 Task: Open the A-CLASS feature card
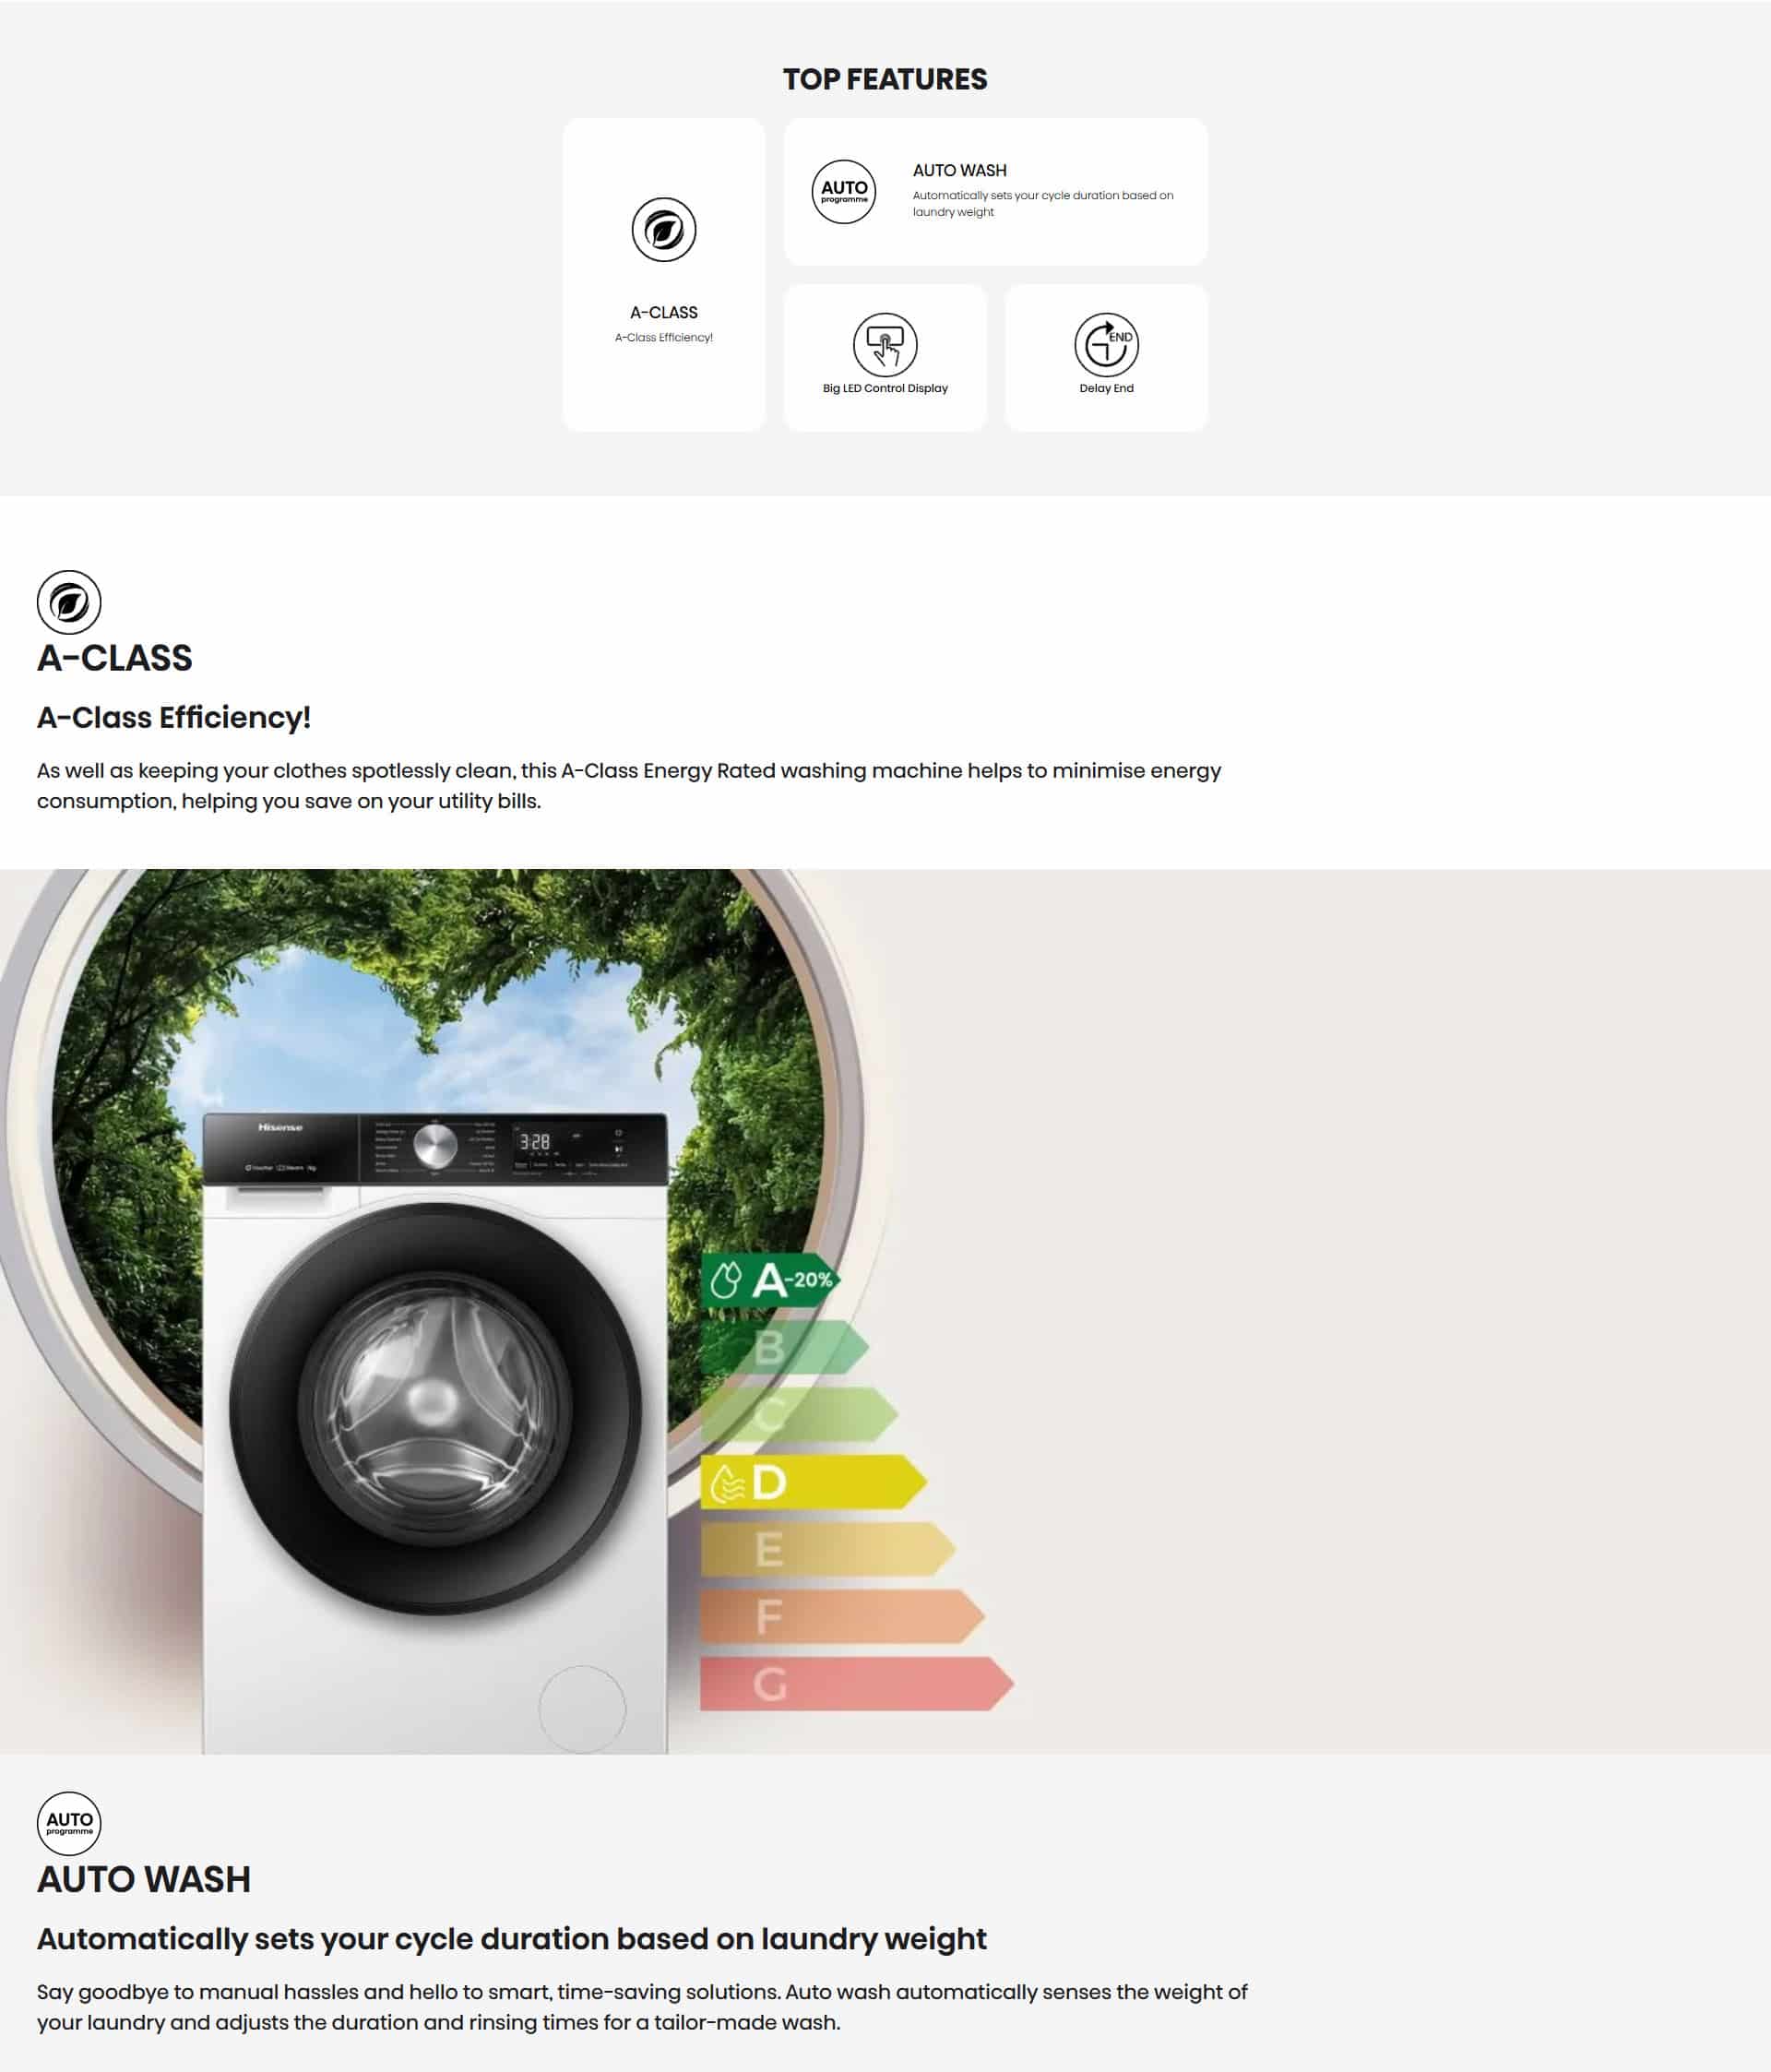(x=663, y=275)
